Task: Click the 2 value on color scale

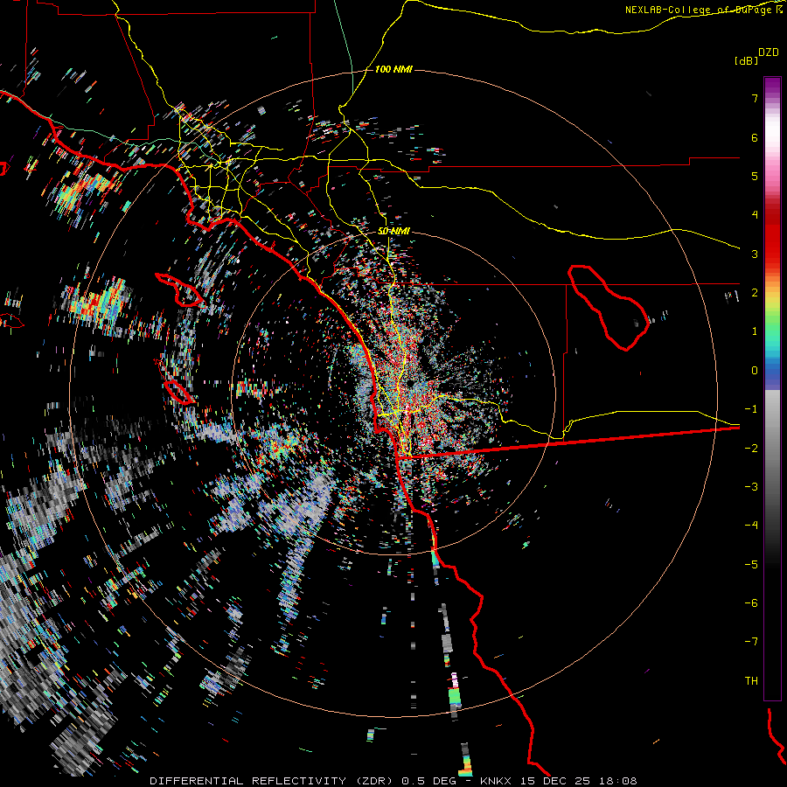Action: coord(755,293)
